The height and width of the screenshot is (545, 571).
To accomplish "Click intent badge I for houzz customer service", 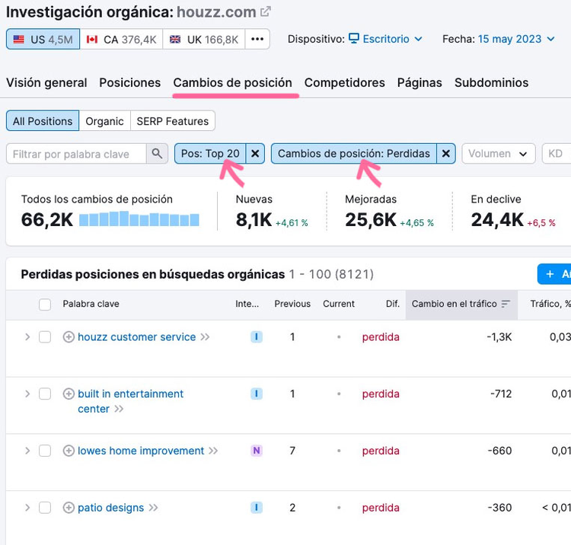I will [x=257, y=336].
